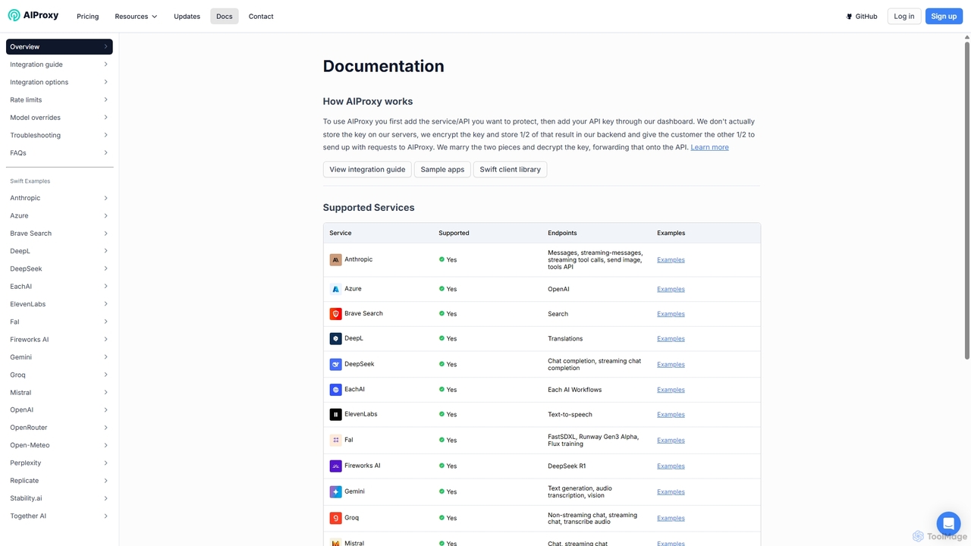Open the Mistral sidebar item
This screenshot has height=546, width=971.
59,392
